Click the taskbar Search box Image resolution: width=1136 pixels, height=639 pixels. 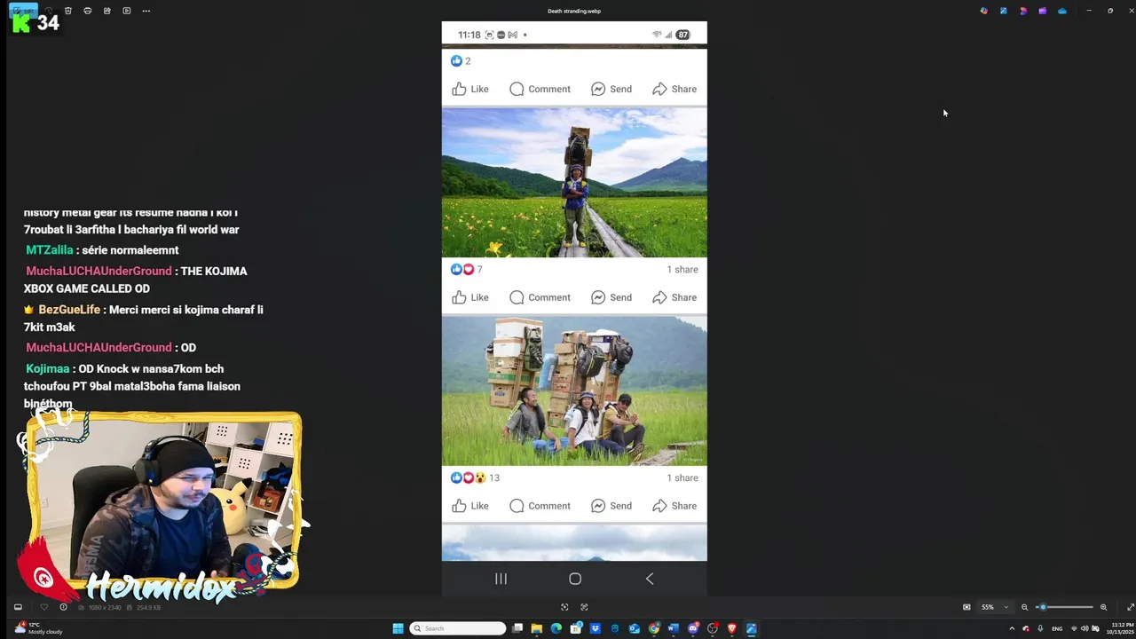coord(458,628)
